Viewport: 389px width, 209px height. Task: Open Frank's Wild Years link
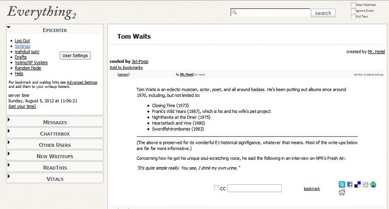click(169, 112)
